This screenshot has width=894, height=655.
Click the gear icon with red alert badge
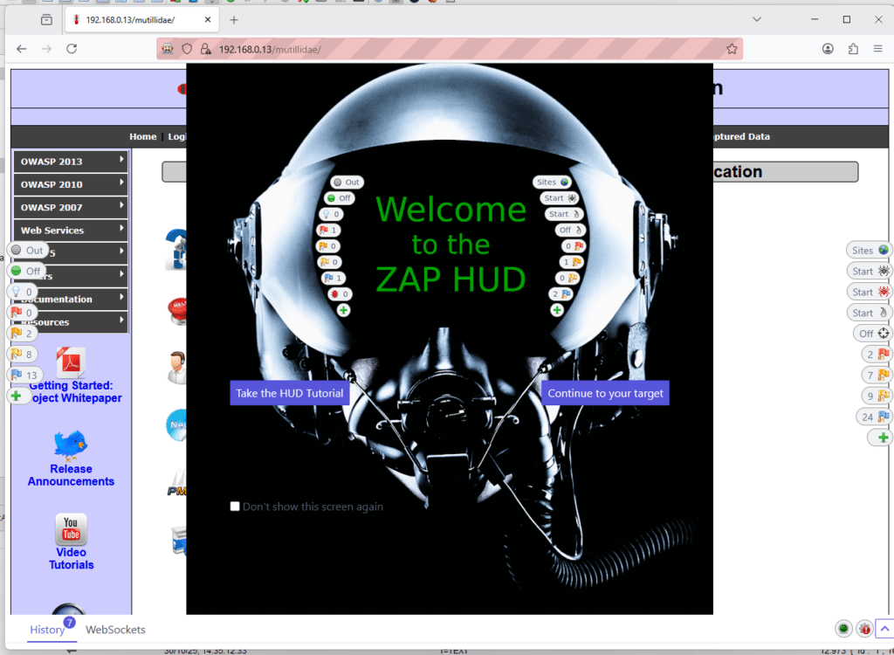click(x=864, y=629)
